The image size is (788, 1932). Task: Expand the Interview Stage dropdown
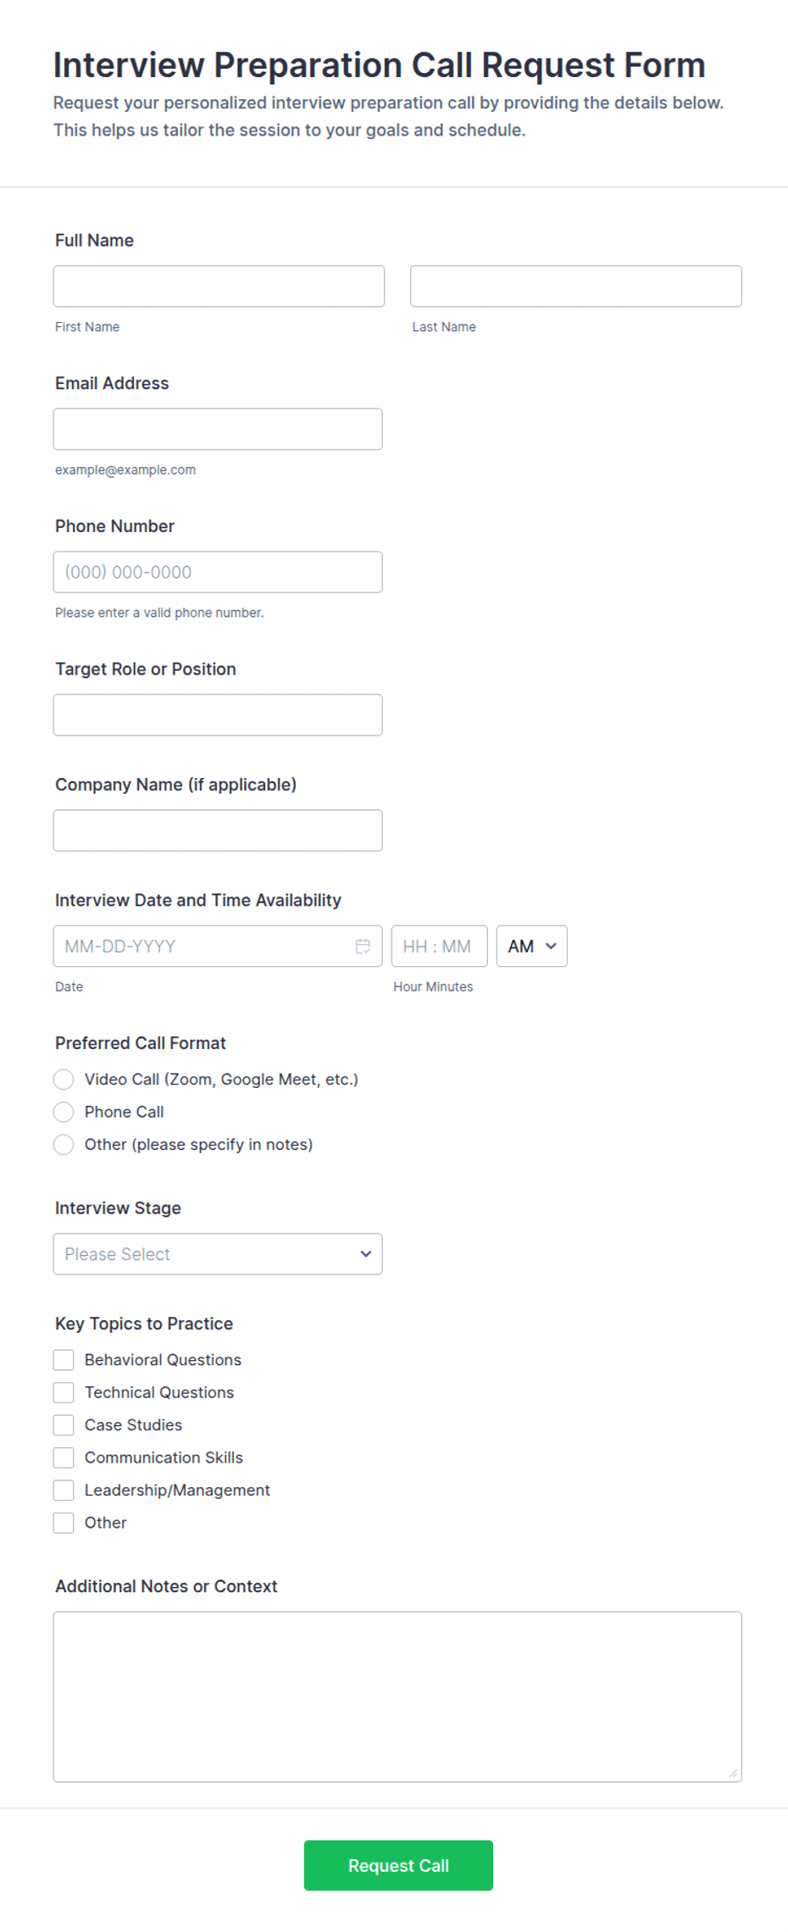click(218, 1253)
